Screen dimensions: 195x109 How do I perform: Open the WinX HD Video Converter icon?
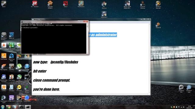4,78
